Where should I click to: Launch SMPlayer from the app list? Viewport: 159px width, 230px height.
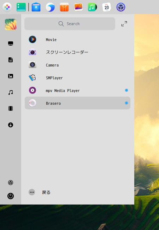77,78
